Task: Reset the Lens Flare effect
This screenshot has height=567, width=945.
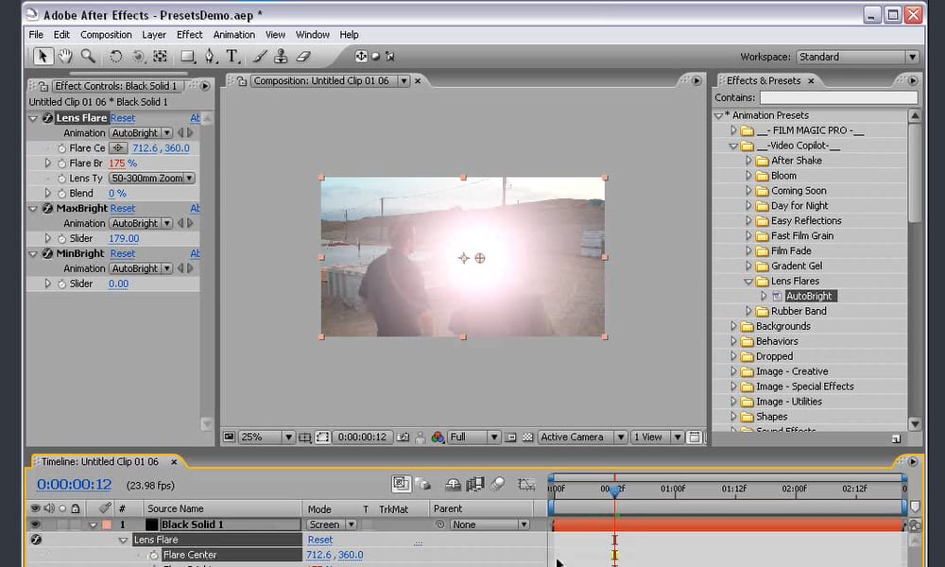Action: pos(122,117)
